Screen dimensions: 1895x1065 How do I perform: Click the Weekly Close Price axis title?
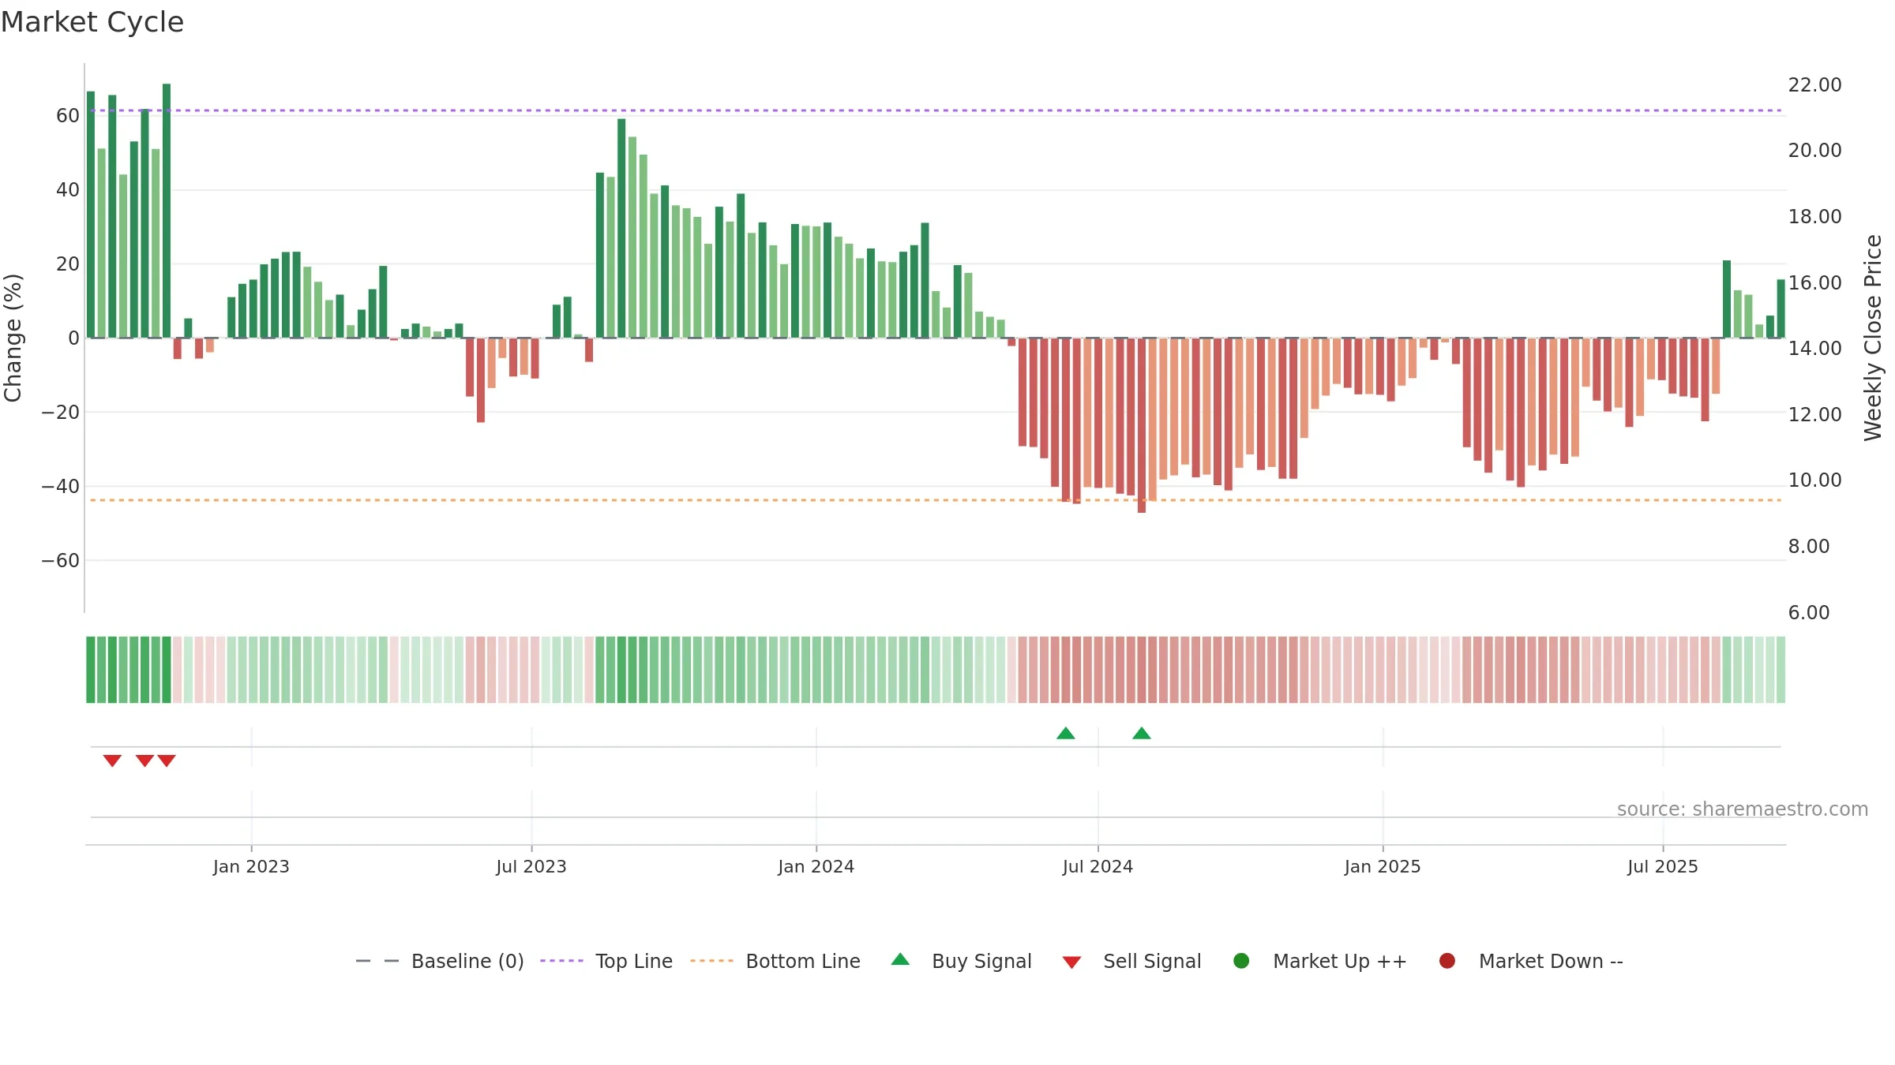click(1873, 338)
